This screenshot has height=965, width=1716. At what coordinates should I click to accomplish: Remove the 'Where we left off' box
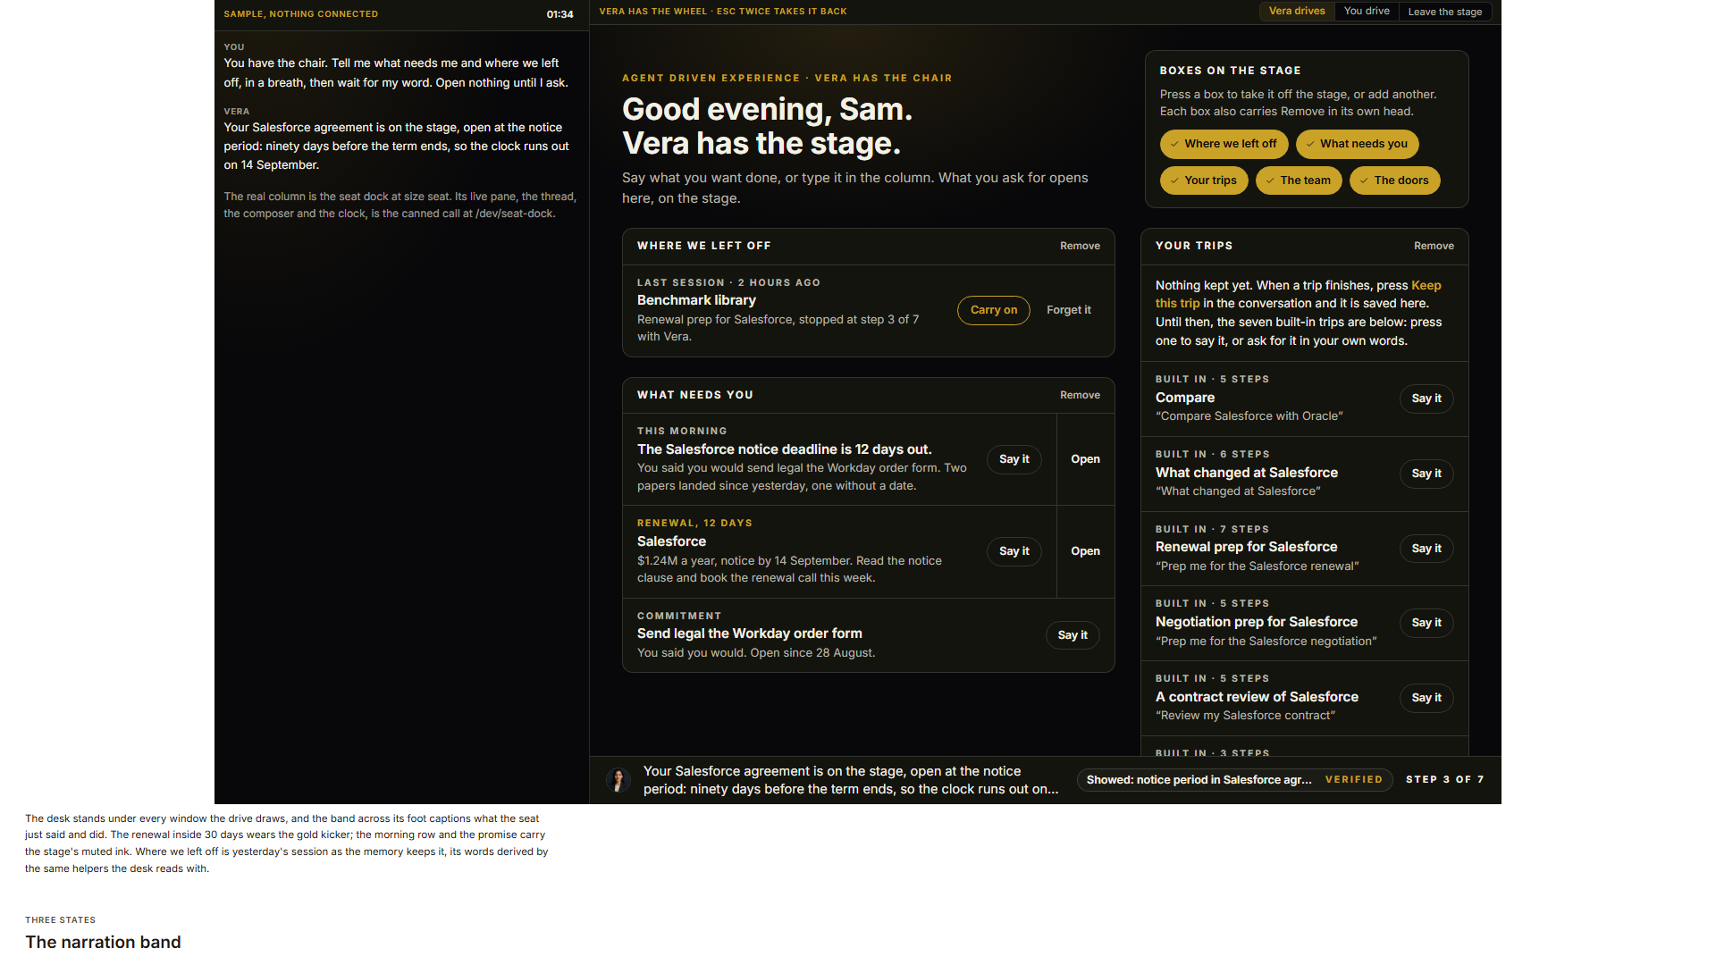tap(1080, 246)
